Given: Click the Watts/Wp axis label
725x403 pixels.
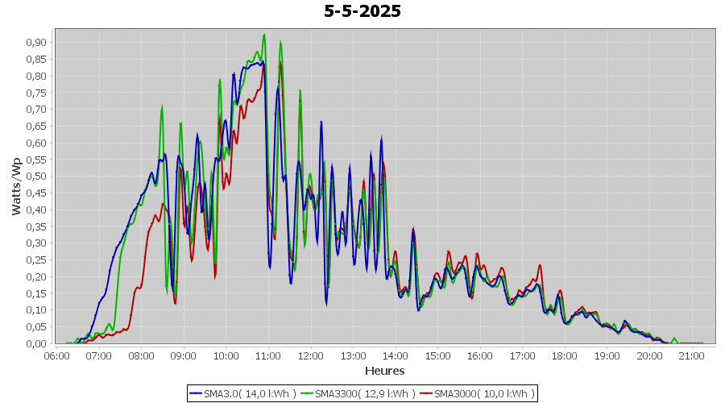Looking at the screenshot, I should pyautogui.click(x=16, y=186).
